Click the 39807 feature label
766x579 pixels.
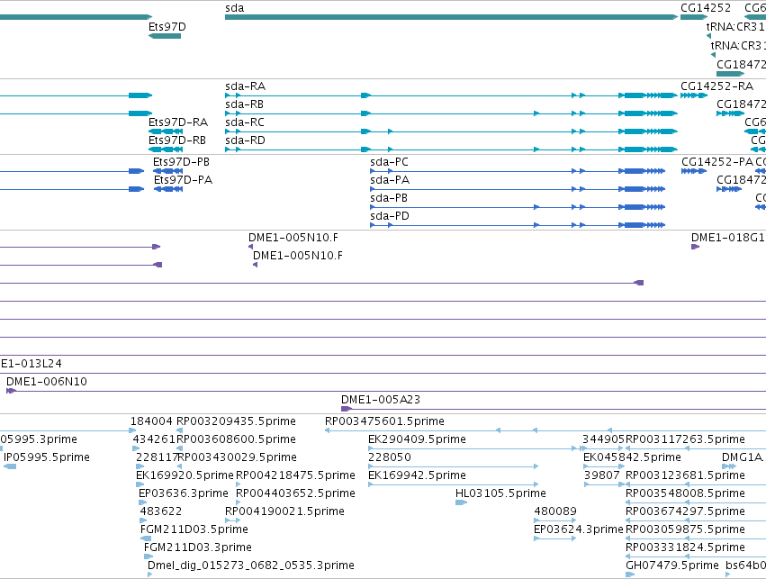[x=602, y=475]
